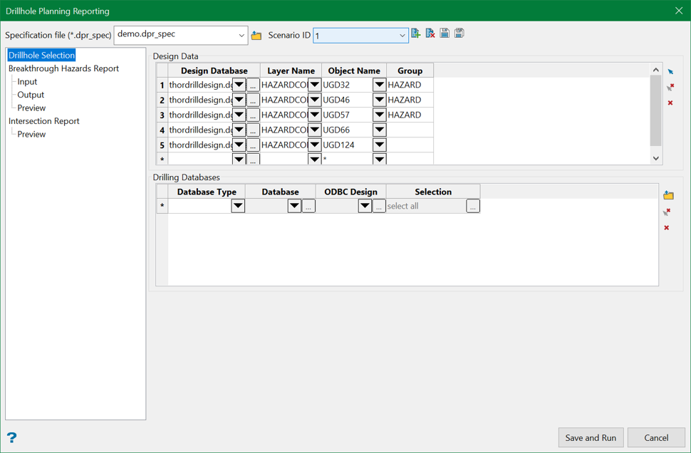This screenshot has height=453, width=691.
Task: Click the Cancel button
Action: (655, 437)
